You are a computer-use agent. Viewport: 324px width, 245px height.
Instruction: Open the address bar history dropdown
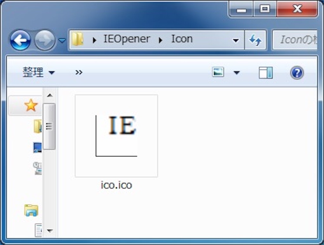235,40
